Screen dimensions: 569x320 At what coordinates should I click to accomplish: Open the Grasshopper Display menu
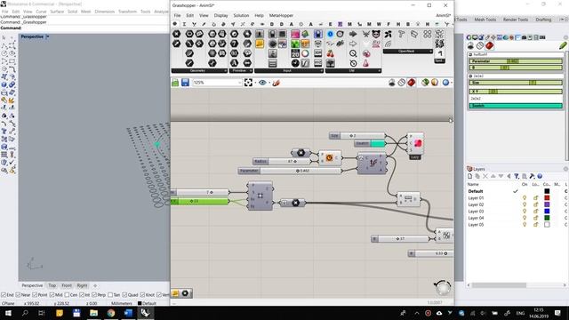220,16
